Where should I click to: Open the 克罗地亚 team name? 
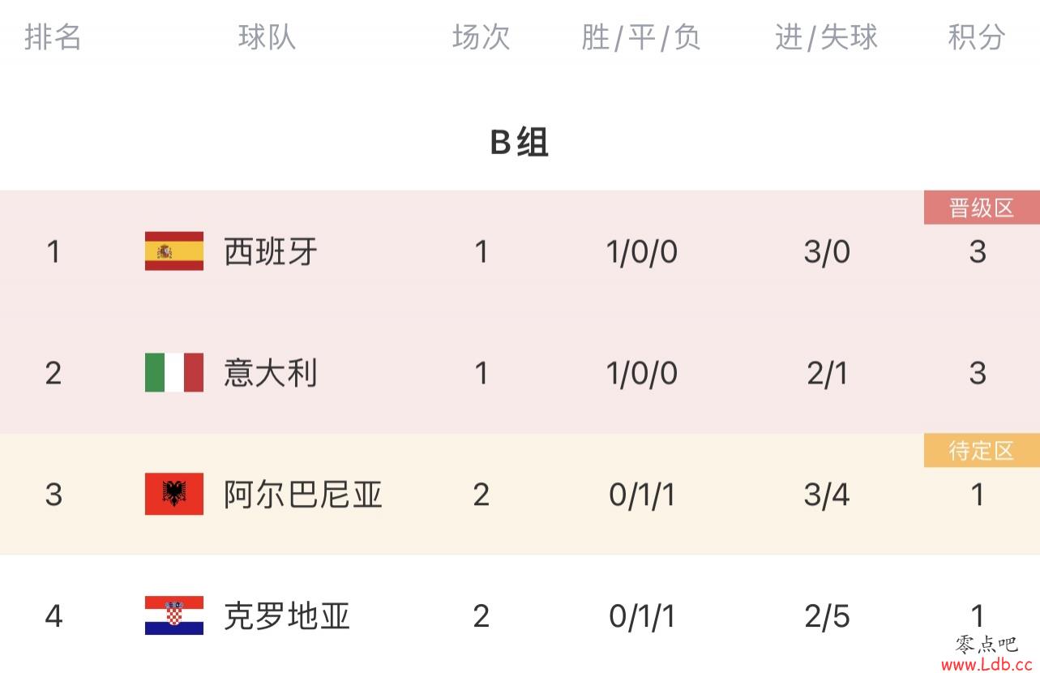287,616
